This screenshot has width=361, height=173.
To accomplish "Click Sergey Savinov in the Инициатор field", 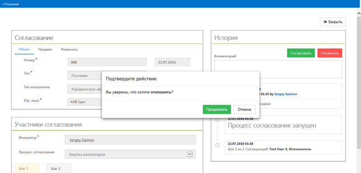I will coord(82,140).
